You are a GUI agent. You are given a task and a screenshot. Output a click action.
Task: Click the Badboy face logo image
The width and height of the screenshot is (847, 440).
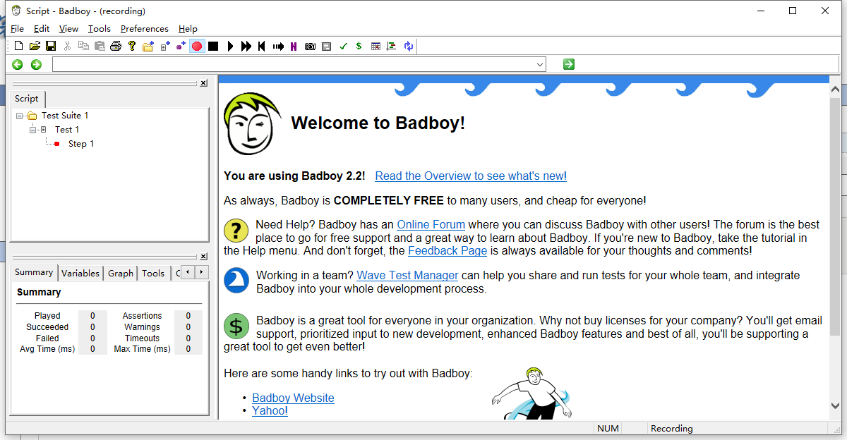pyautogui.click(x=252, y=124)
